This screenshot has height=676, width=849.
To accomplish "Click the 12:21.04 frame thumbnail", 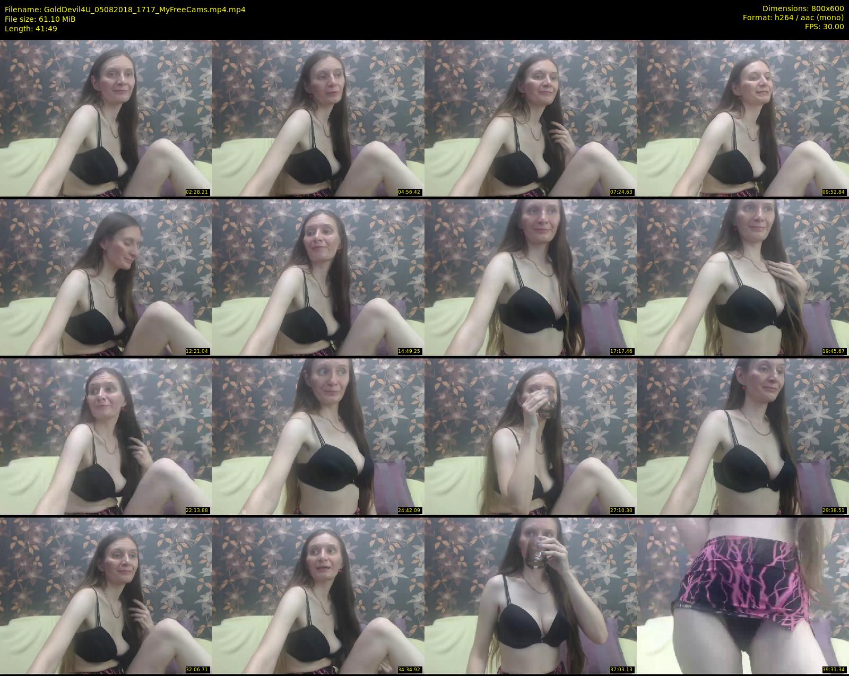I will point(106,277).
